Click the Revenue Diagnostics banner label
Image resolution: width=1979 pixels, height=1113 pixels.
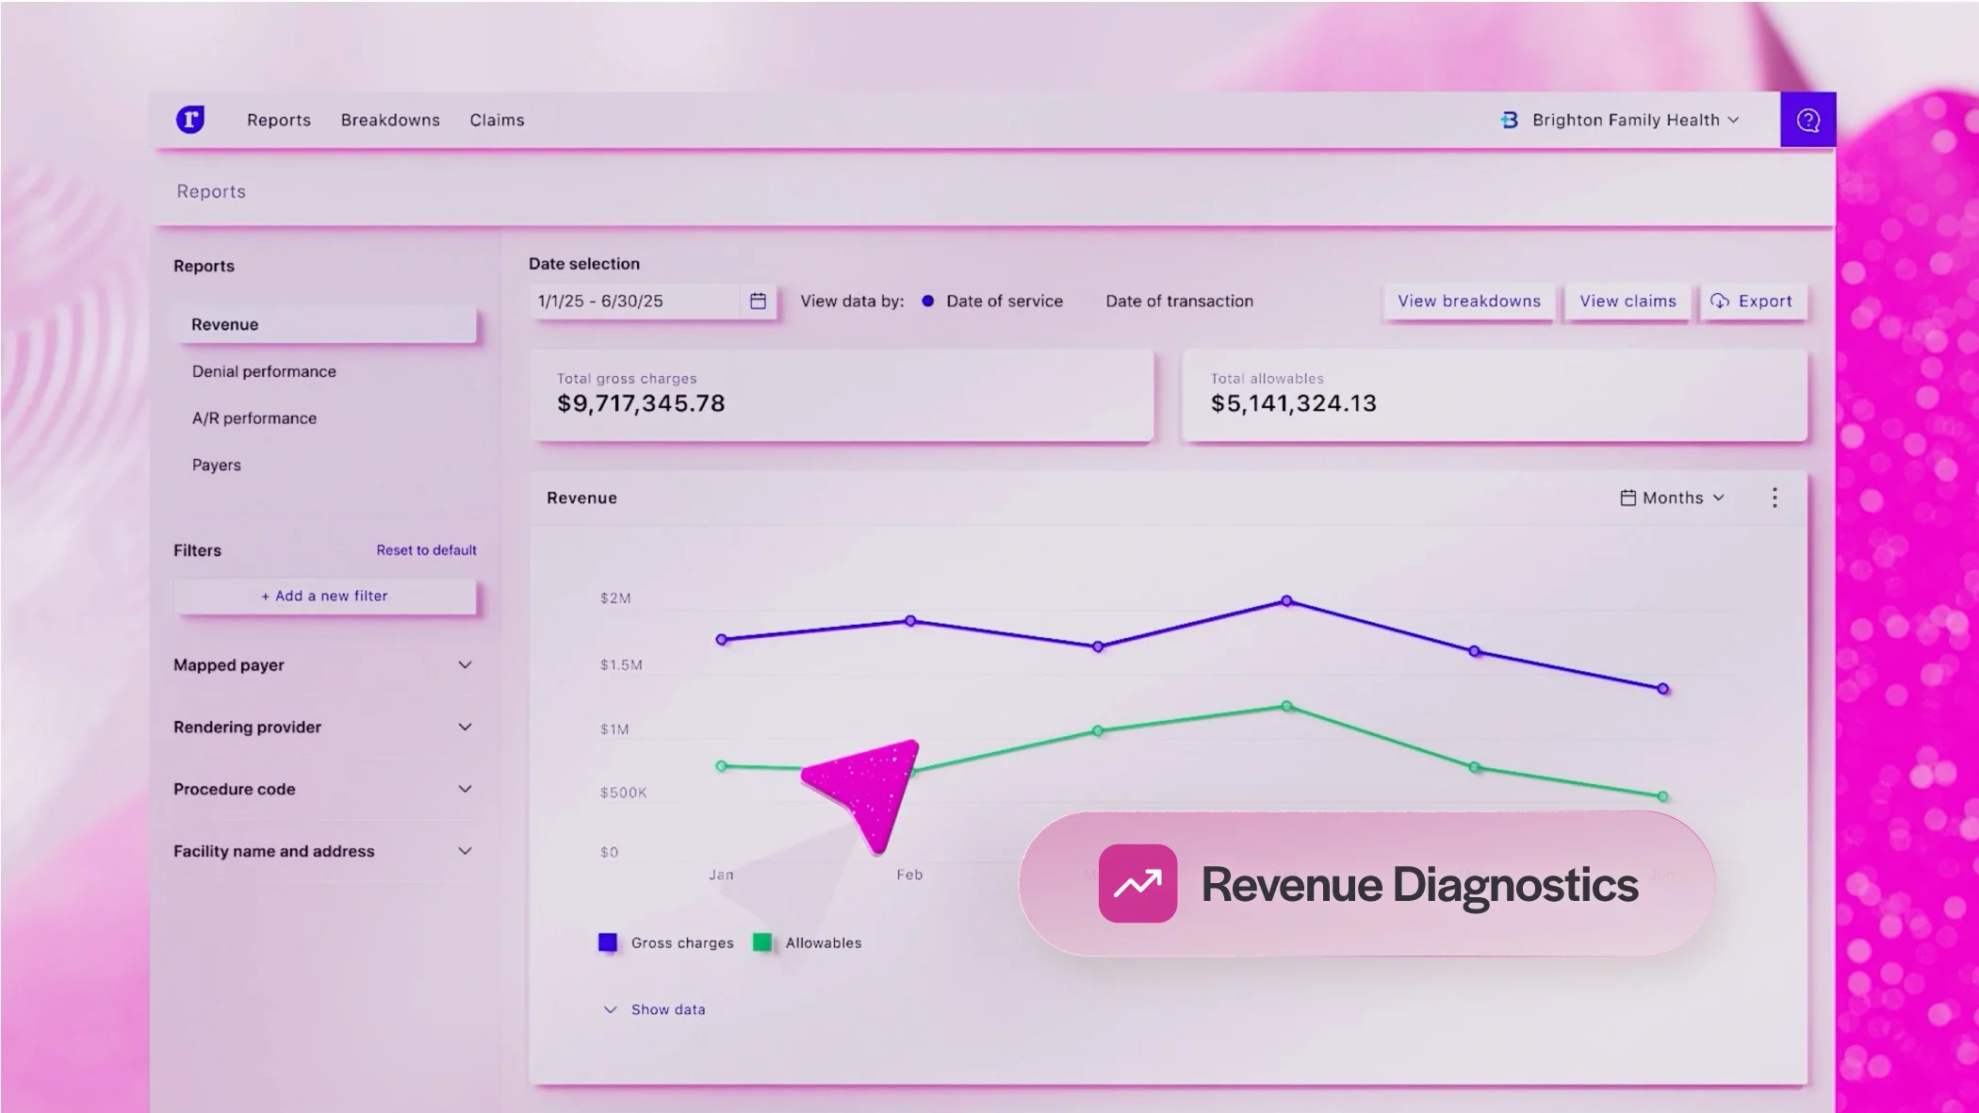coord(1419,884)
